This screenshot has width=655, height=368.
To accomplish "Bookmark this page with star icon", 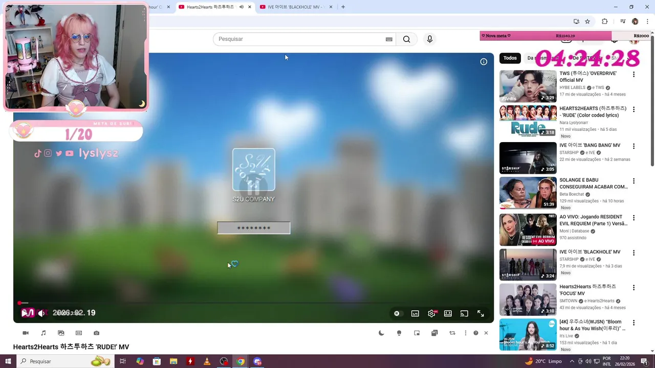I will [x=587, y=21].
